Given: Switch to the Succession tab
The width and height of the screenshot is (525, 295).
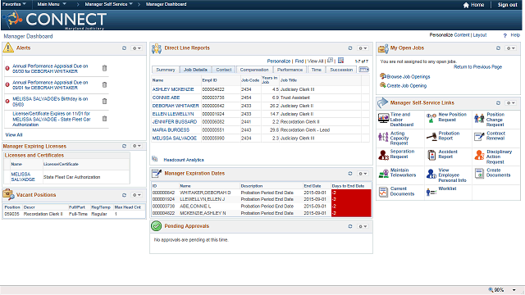Looking at the screenshot, I should (341, 70).
